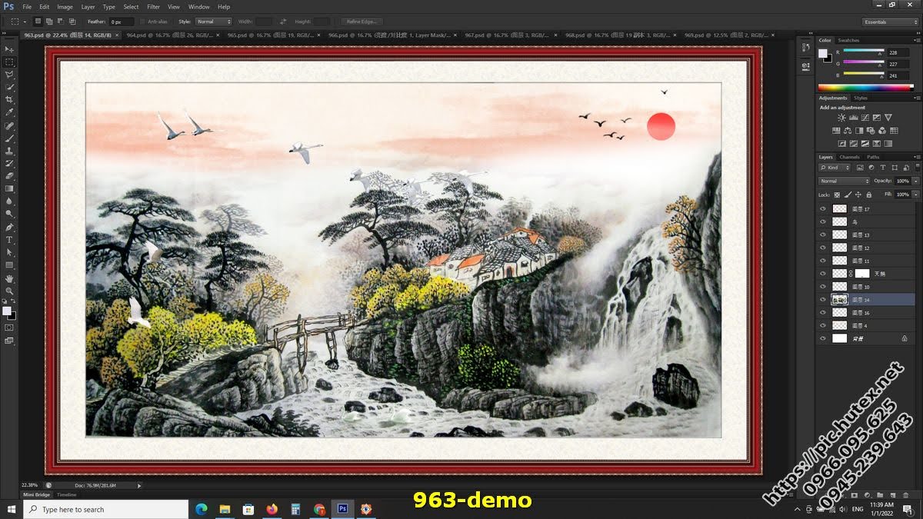Select the Quick Selection tool
The width and height of the screenshot is (923, 519).
[9, 87]
